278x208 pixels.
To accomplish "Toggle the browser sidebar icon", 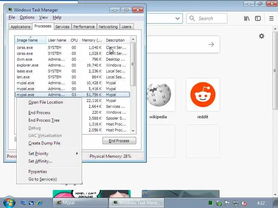I will click(x=257, y=18).
